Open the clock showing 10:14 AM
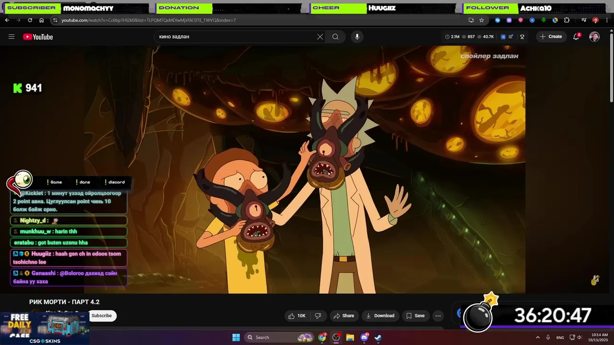 click(599, 337)
